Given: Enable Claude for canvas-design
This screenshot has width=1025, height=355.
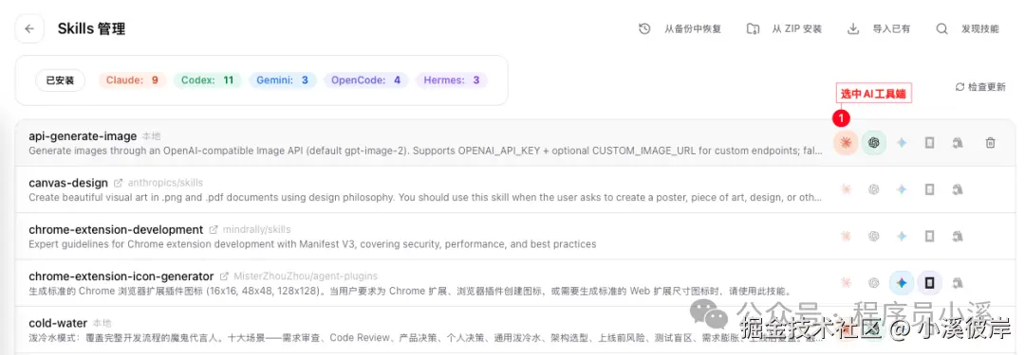Looking at the screenshot, I should [846, 189].
